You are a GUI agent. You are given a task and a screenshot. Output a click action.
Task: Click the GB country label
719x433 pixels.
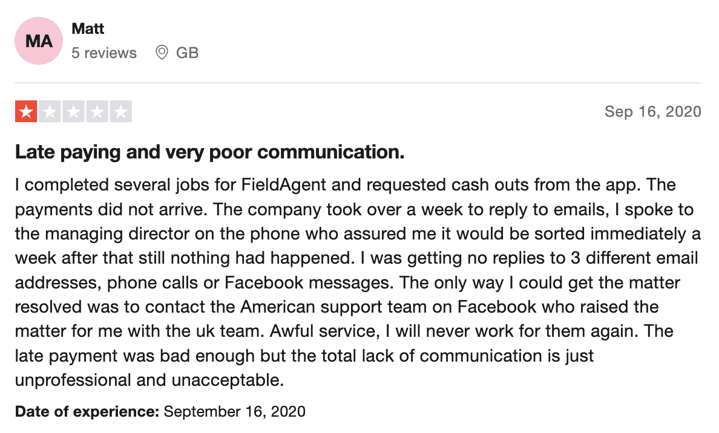point(187,53)
